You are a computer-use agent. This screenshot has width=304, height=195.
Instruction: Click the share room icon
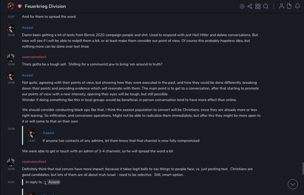coord(250,6)
